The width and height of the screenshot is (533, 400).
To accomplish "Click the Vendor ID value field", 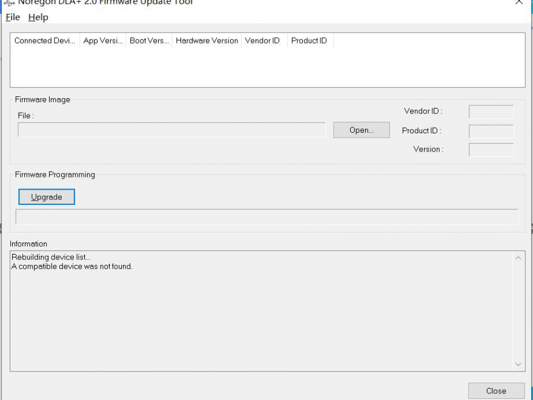I will tap(491, 112).
